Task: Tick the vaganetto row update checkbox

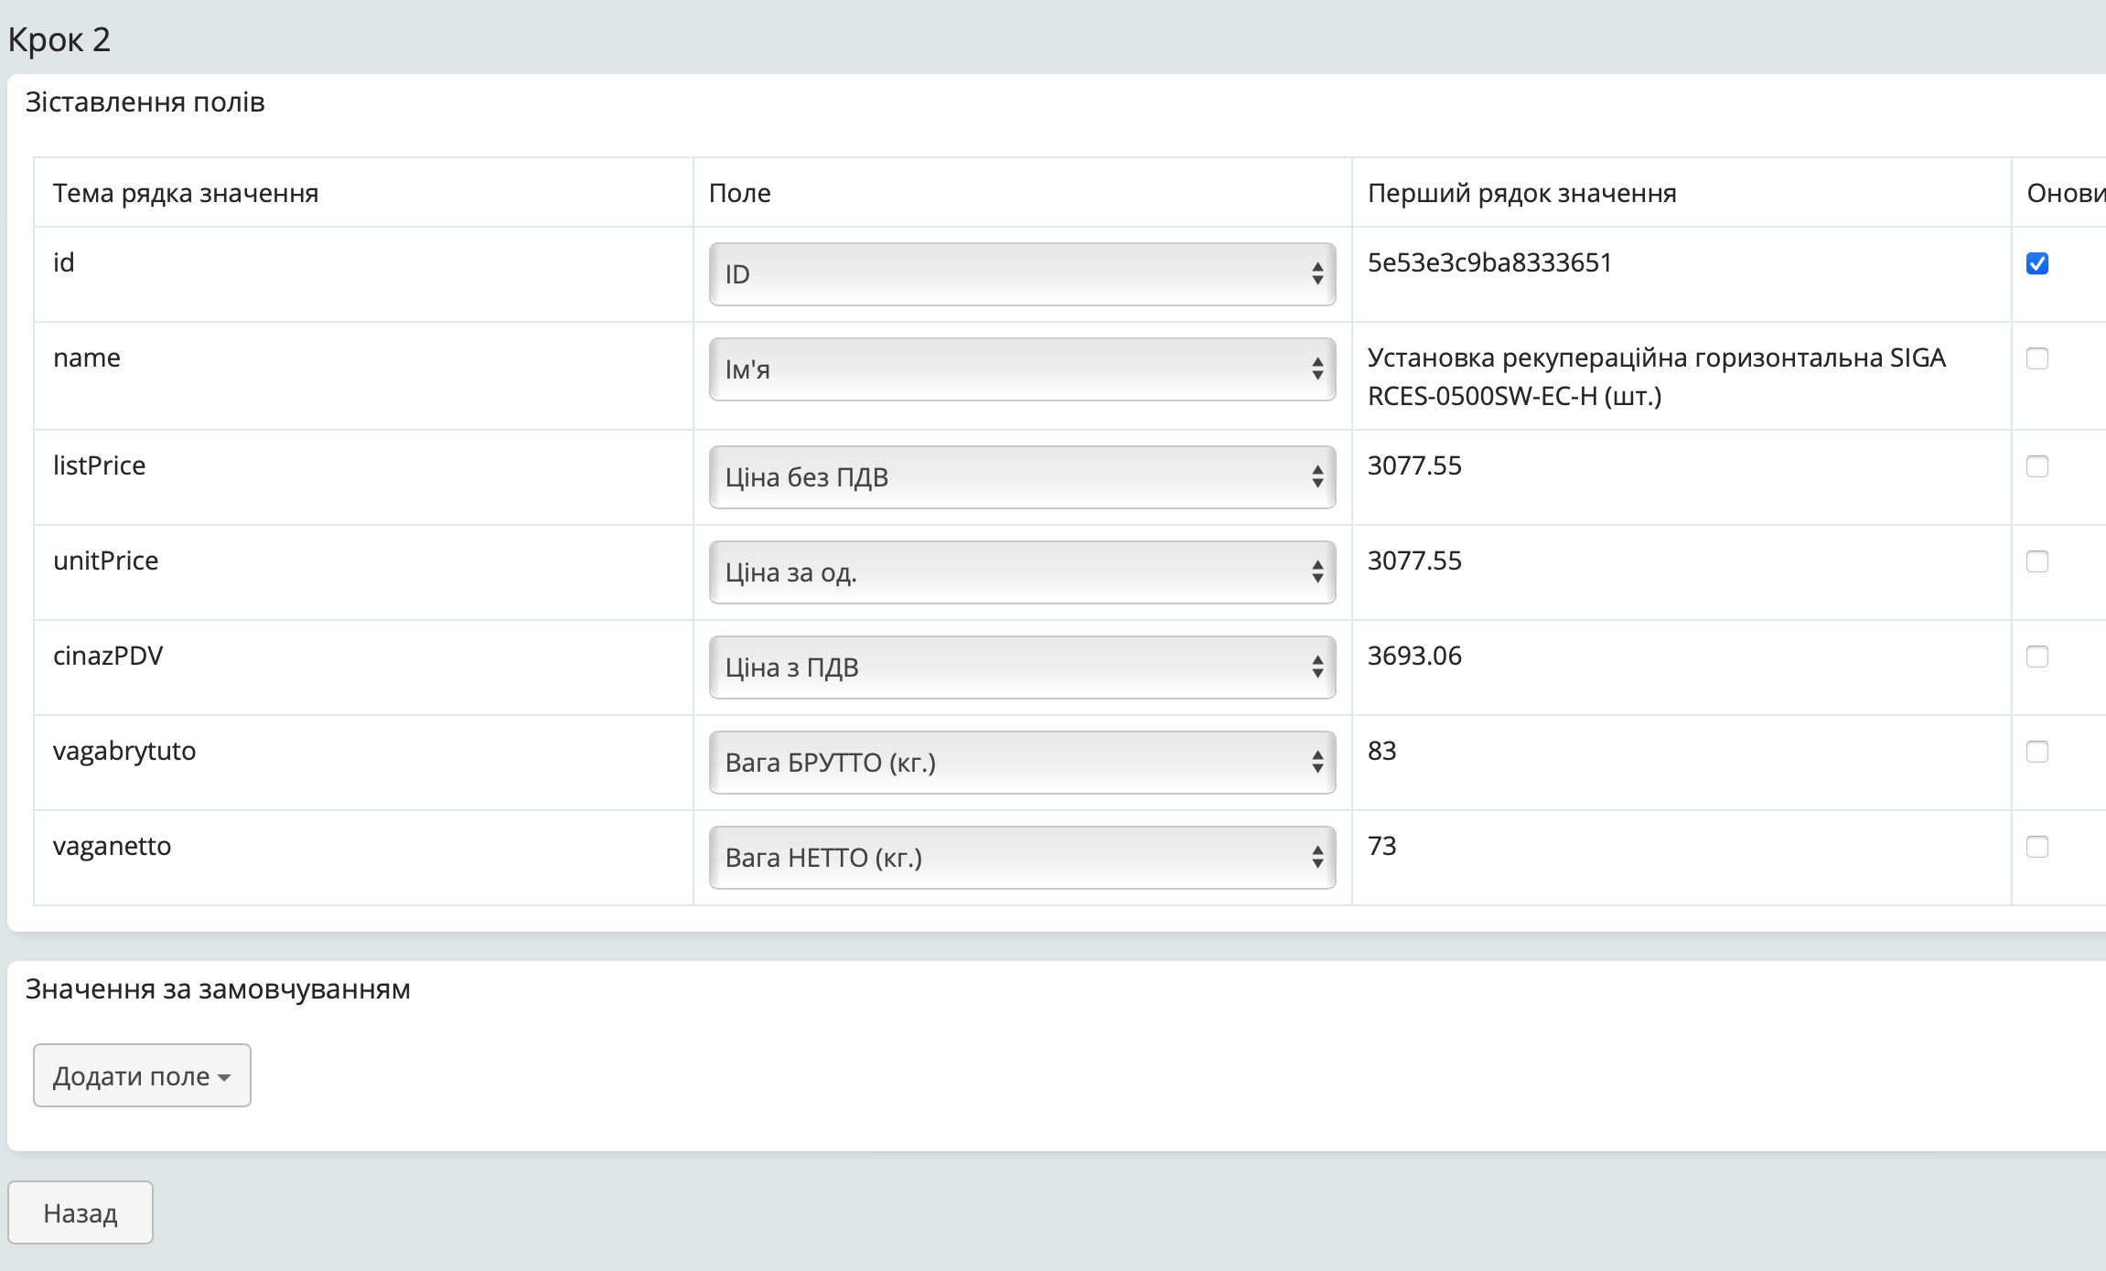Action: pos(2036,847)
